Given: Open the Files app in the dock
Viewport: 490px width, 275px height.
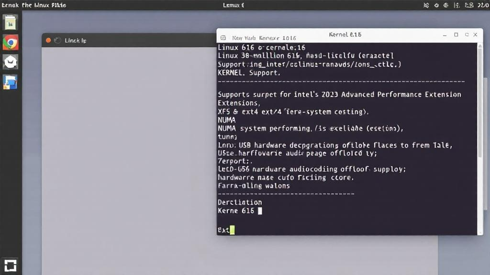Looking at the screenshot, I should 11,22.
